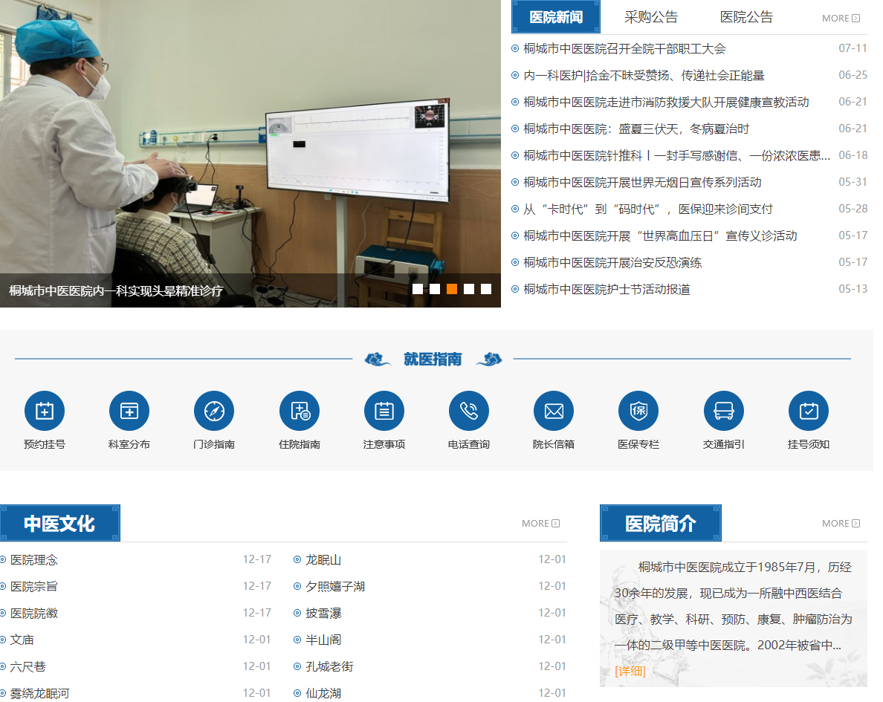Viewport: 883px width, 702px height.
Task: Switch to the 医院新闻 tab
Action: 556,17
